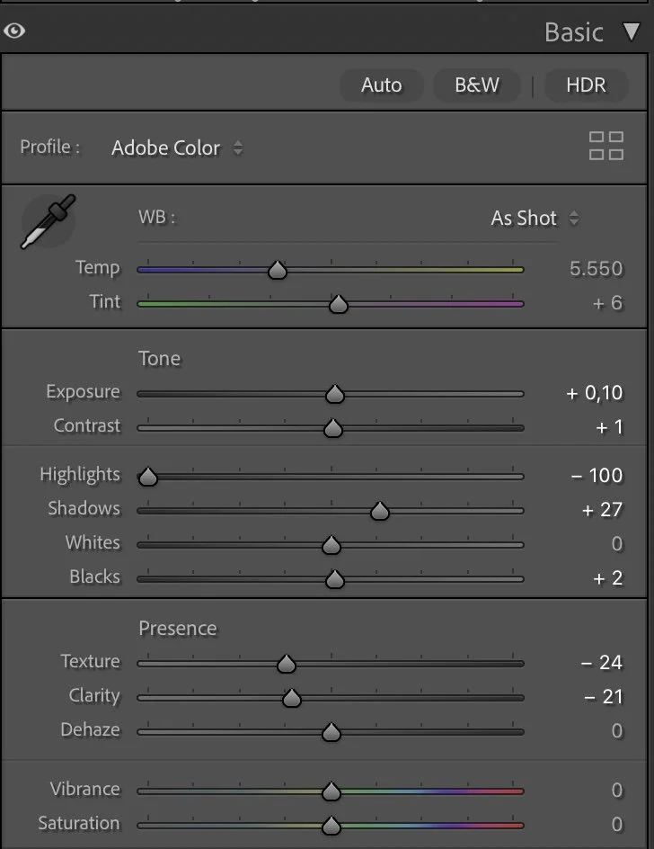Enable HDR editing mode
The image size is (654, 849).
point(586,85)
